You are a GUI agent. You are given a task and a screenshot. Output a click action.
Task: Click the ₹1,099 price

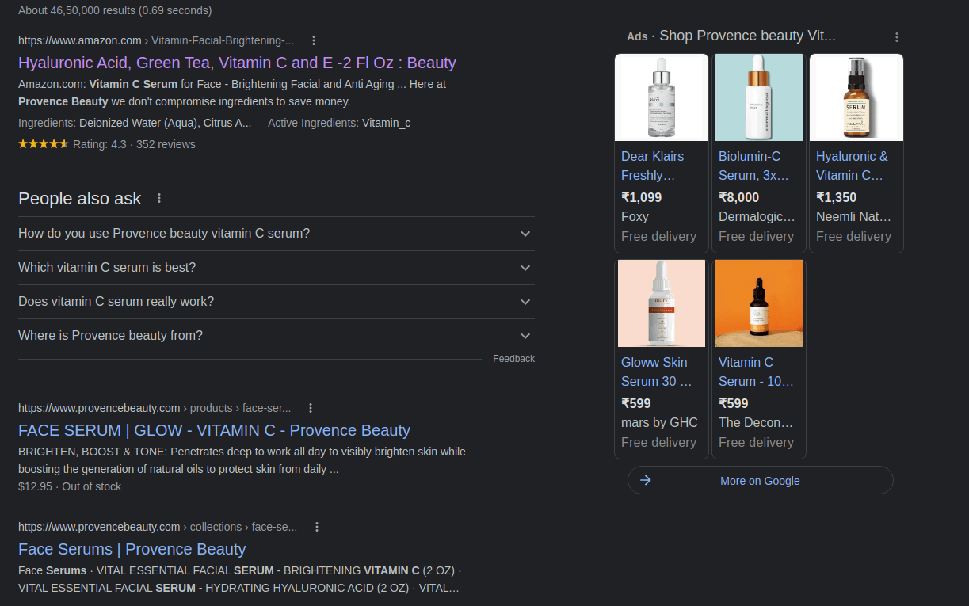(x=641, y=197)
